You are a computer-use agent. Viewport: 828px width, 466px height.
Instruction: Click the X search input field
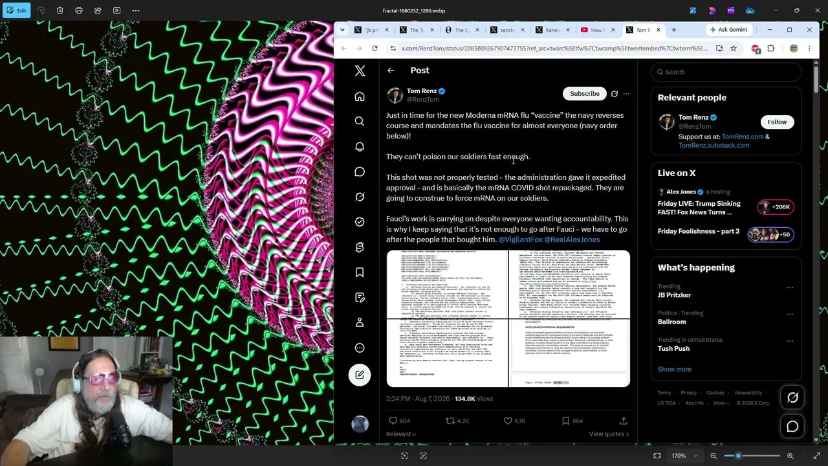(x=726, y=72)
